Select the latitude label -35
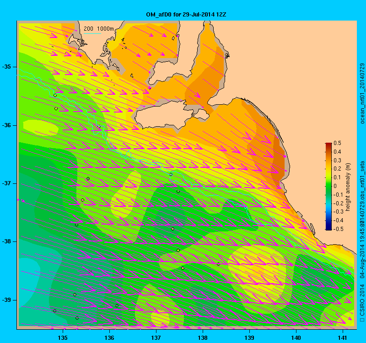Viewport: 366px width, 343px height. [6, 67]
